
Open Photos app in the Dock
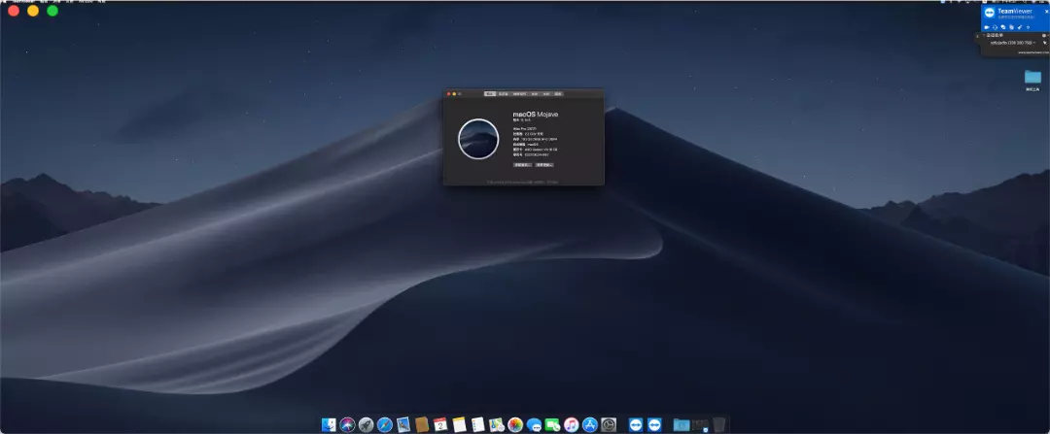pos(515,424)
